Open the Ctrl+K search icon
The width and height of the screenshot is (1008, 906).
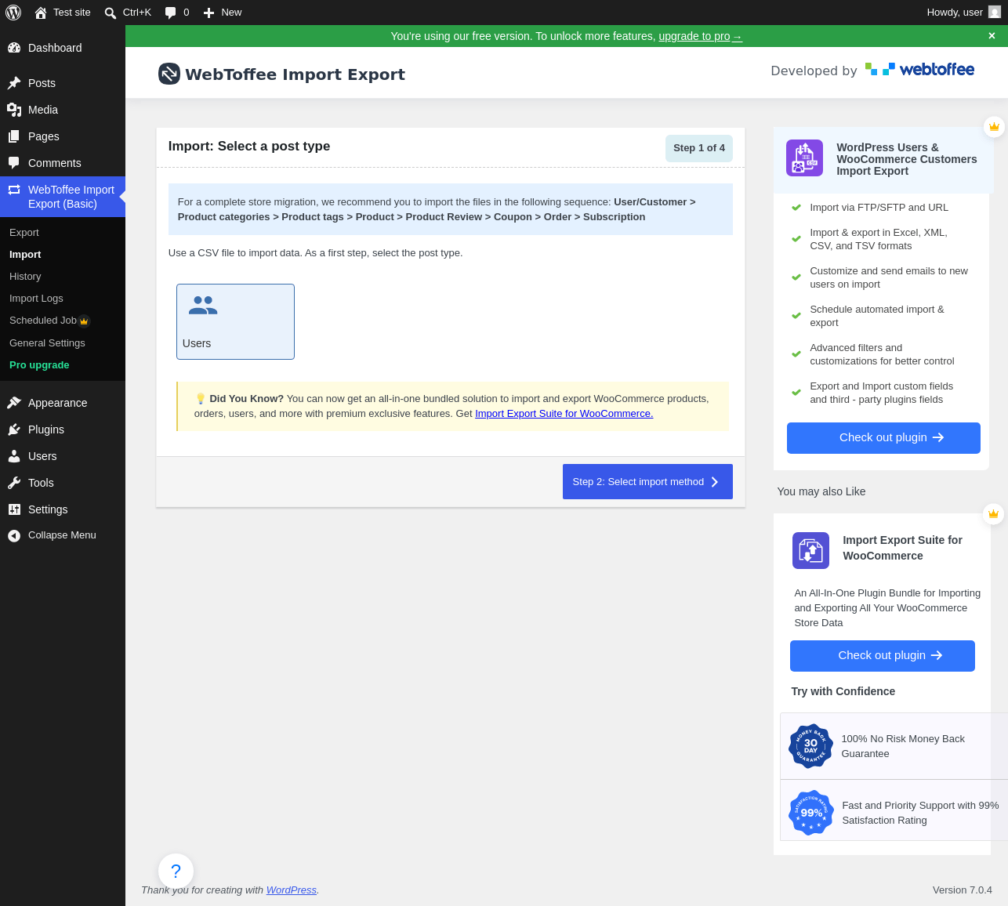[111, 13]
